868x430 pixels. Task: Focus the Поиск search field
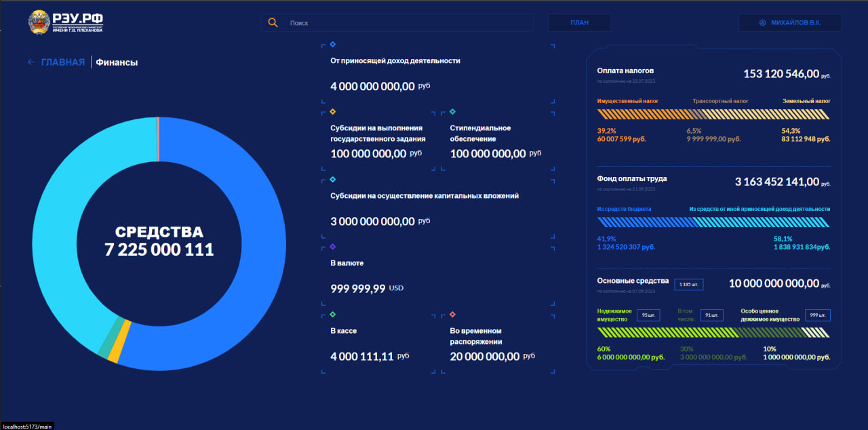tap(407, 22)
